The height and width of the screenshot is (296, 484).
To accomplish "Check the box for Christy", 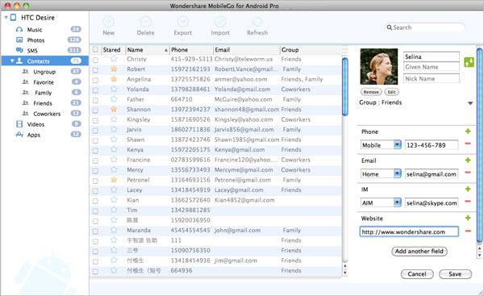I will [95, 60].
